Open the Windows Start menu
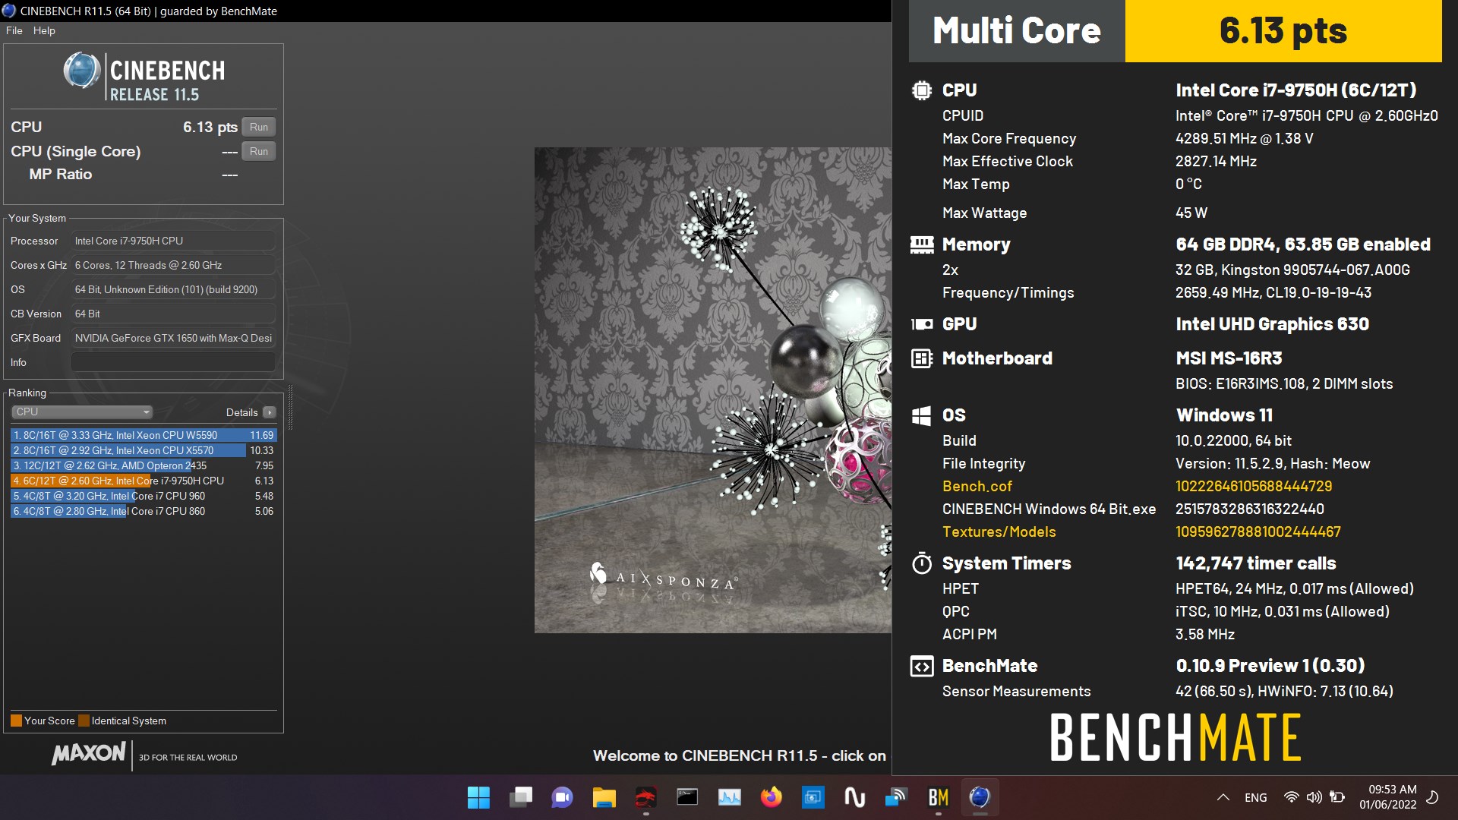 pos(478,797)
